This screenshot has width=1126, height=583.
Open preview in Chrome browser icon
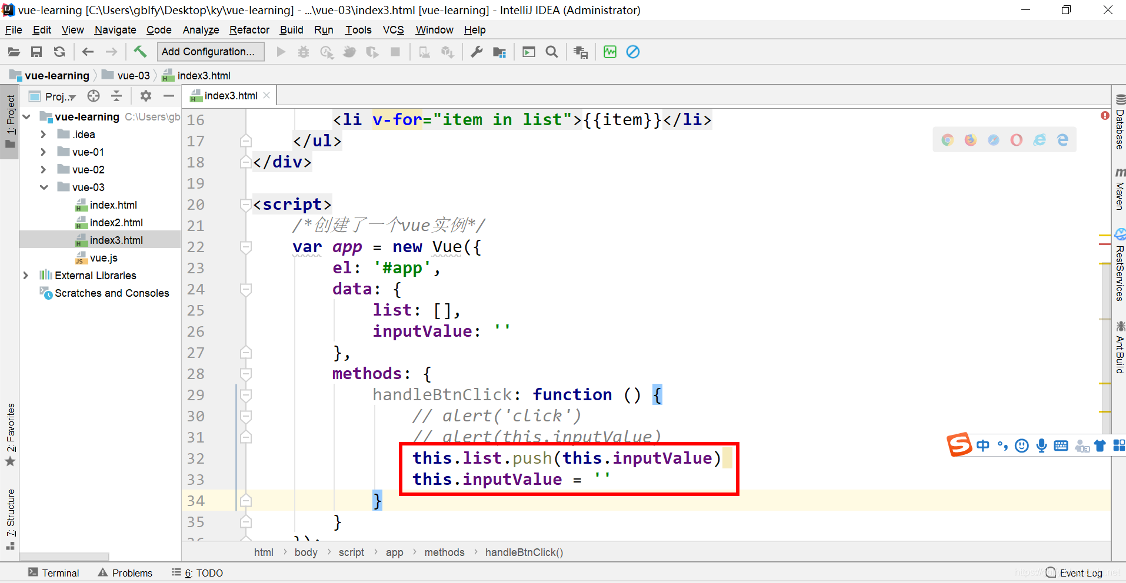(x=947, y=140)
